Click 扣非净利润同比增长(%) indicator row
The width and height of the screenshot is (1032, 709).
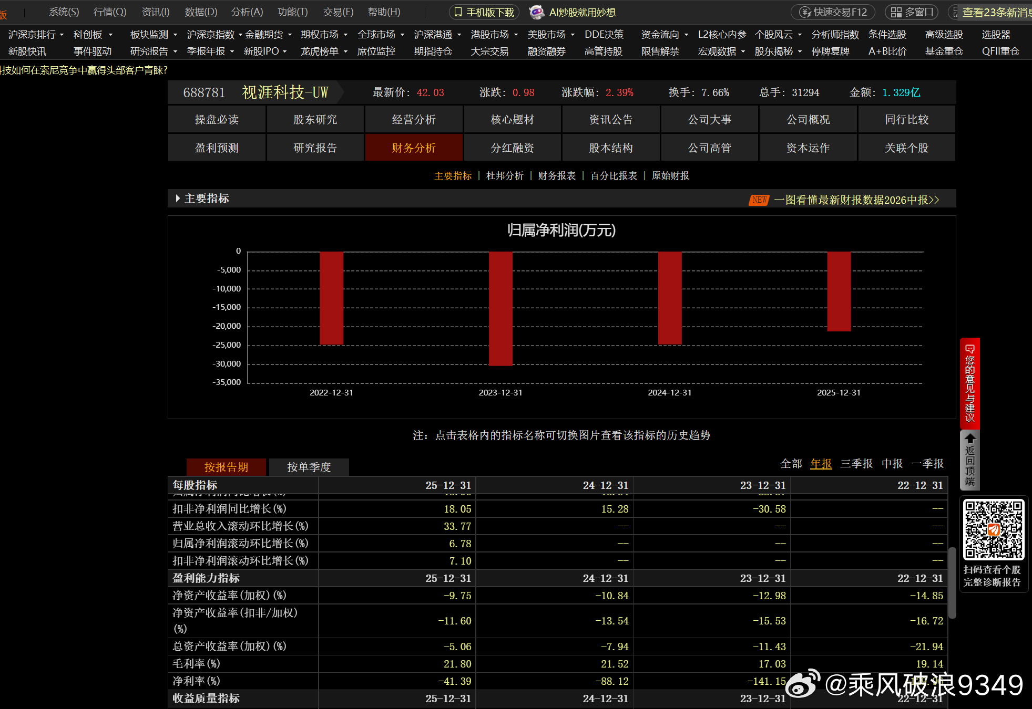pyautogui.click(x=557, y=509)
